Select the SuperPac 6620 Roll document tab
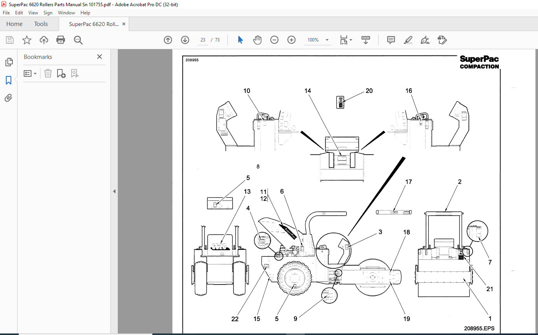 (94, 24)
